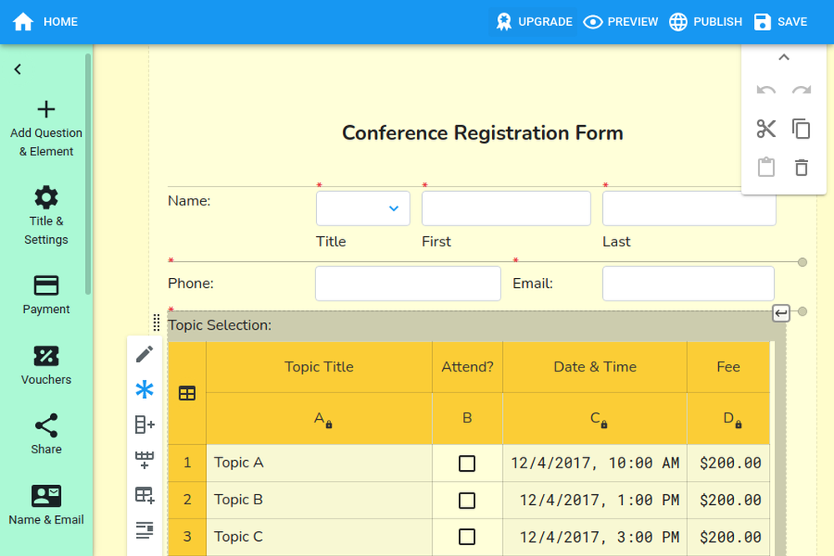
Task: Select the pencil edit tool beside the table
Action: point(144,353)
